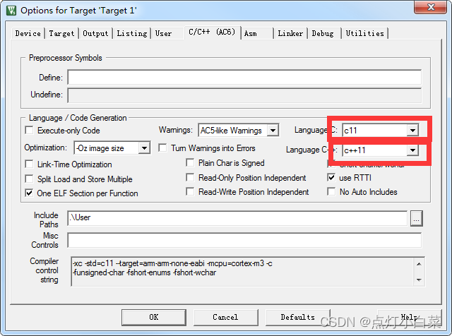The width and height of the screenshot is (452, 336).
Task: Enable Execute-only Code checkbox
Action: pyautogui.click(x=30, y=131)
